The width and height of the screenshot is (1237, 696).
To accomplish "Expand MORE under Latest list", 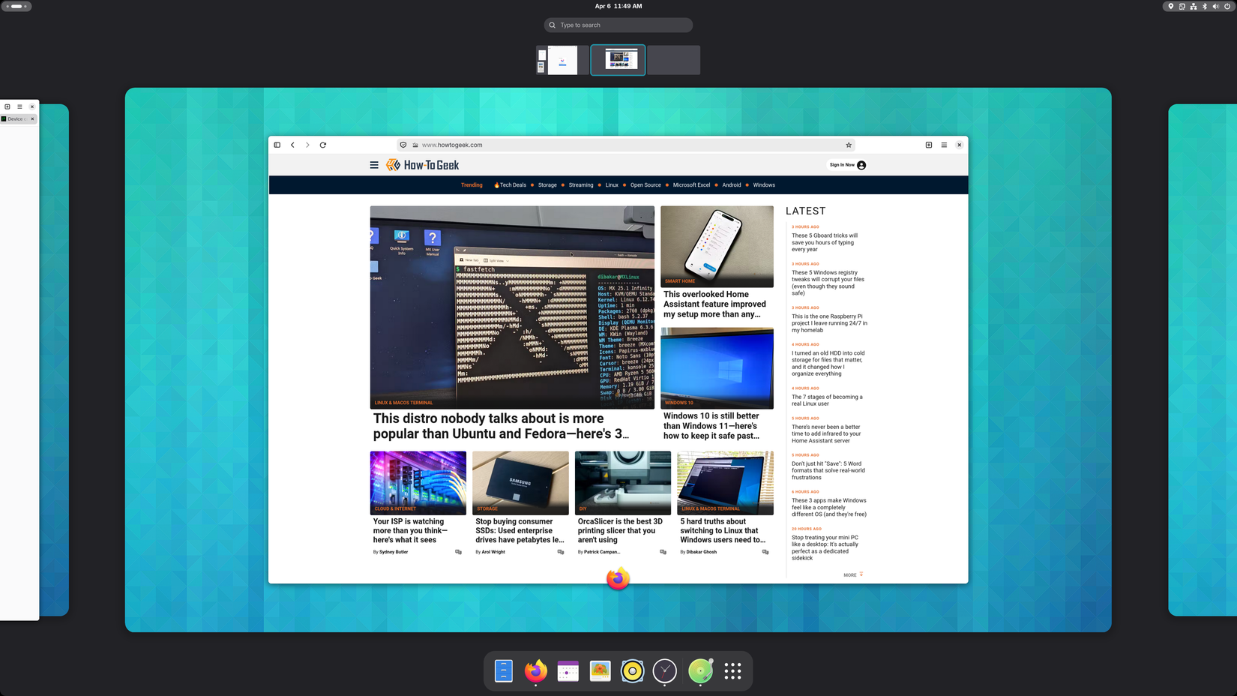I will pos(853,575).
